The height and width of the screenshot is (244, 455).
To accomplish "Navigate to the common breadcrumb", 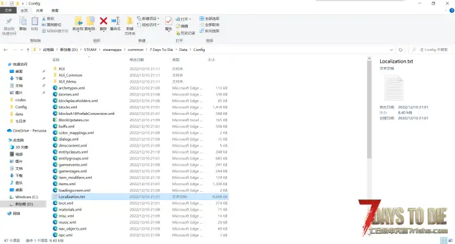I will 136,50.
